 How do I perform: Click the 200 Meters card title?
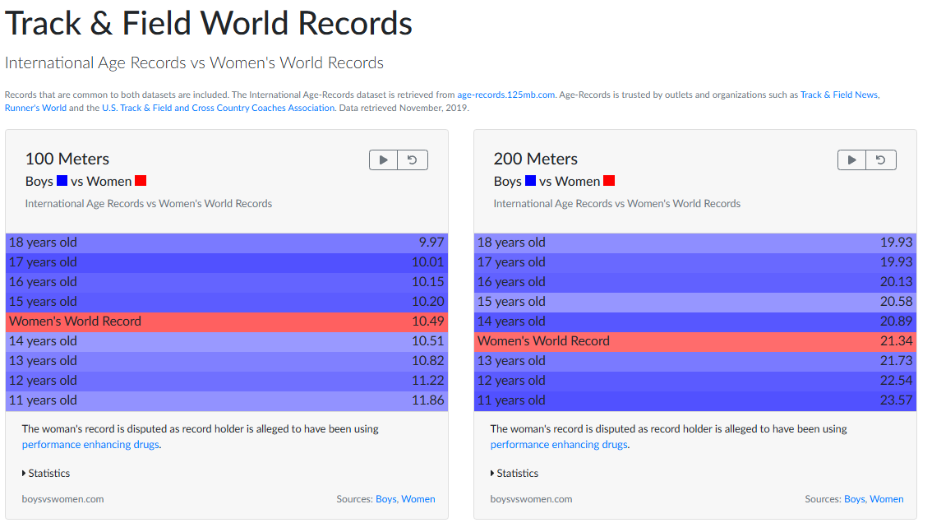click(536, 159)
